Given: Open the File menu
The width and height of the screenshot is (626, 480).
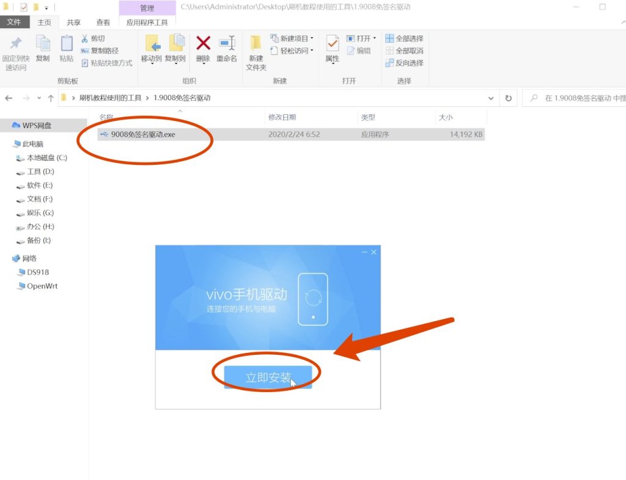Looking at the screenshot, I should pyautogui.click(x=15, y=23).
